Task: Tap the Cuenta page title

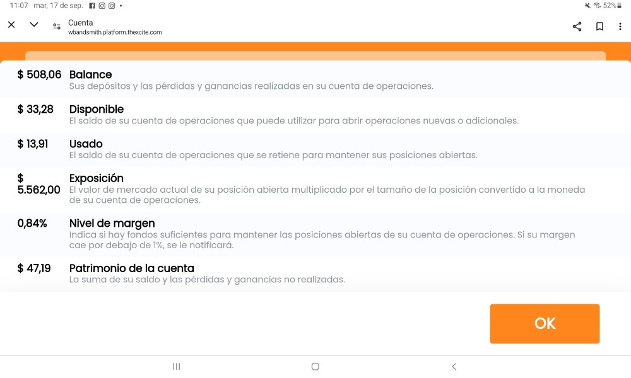Action: point(81,23)
